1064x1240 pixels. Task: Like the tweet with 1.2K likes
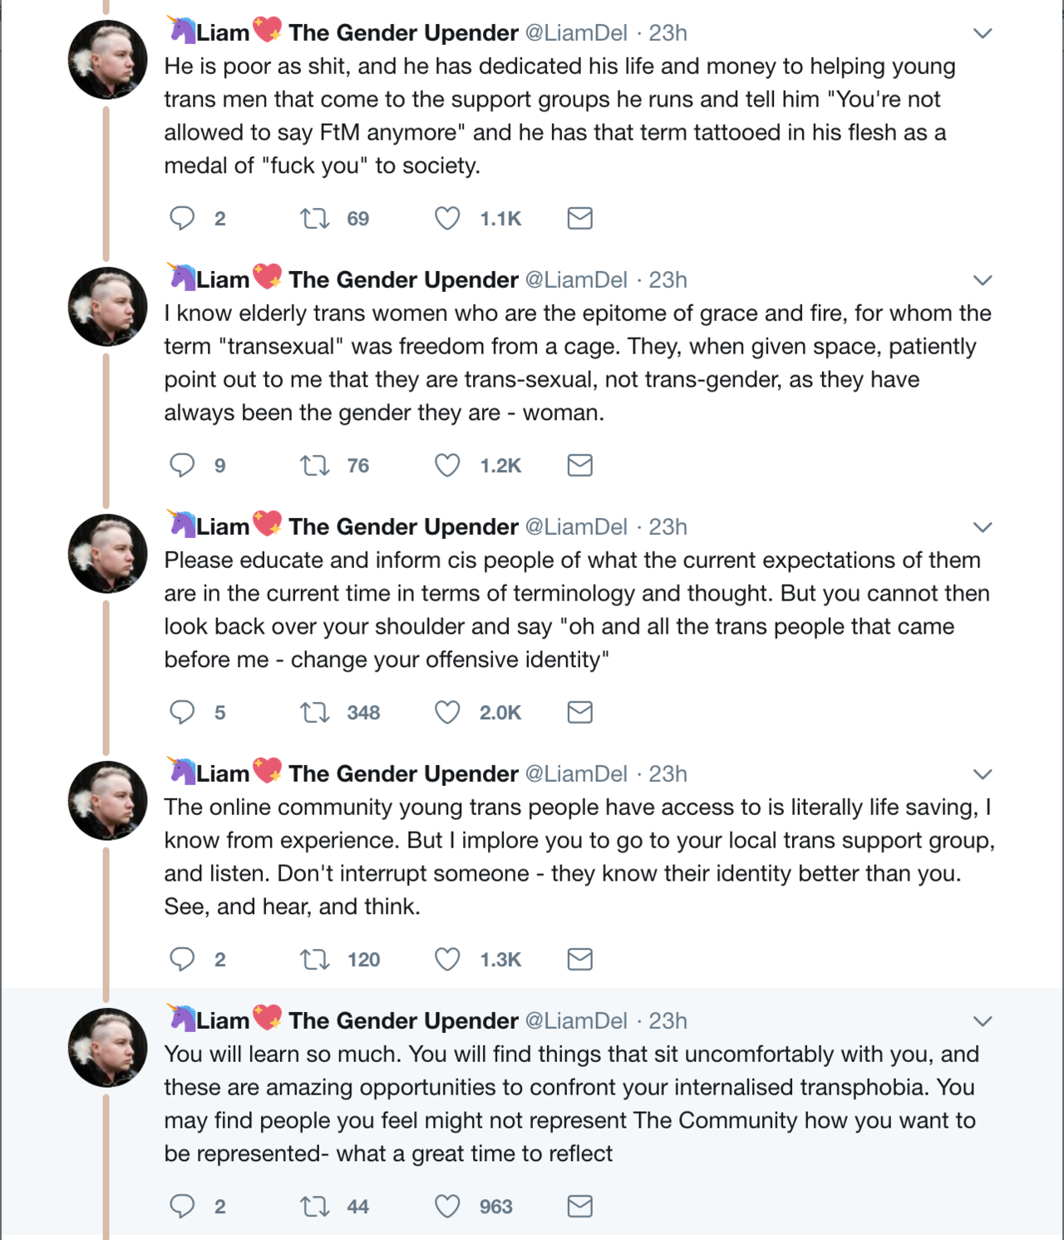click(x=447, y=466)
